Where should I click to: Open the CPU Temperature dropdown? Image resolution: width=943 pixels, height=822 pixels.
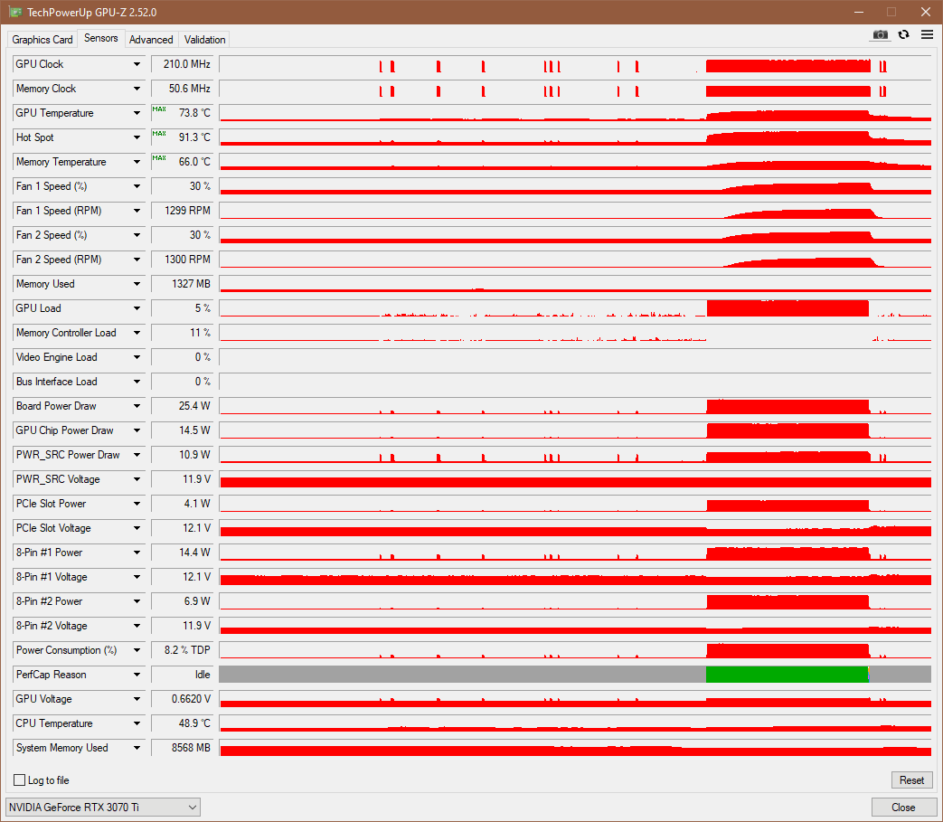pyautogui.click(x=137, y=723)
